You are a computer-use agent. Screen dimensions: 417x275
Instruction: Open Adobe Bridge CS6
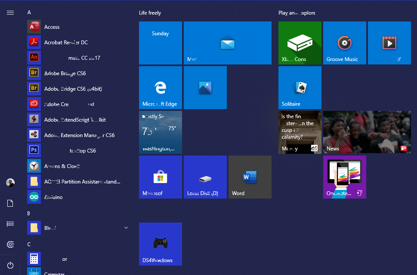pyautogui.click(x=77, y=73)
